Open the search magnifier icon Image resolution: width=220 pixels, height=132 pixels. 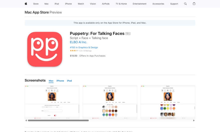point(185,4)
